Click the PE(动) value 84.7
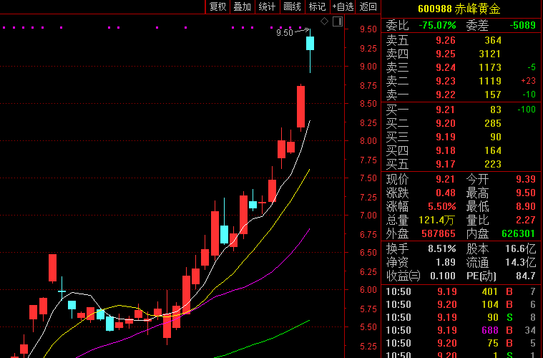The width and height of the screenshot is (543, 358). click(526, 276)
